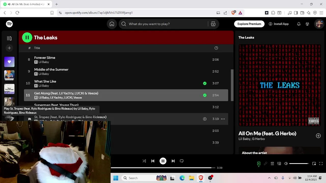Open user profile avatar menu

tap(319, 24)
